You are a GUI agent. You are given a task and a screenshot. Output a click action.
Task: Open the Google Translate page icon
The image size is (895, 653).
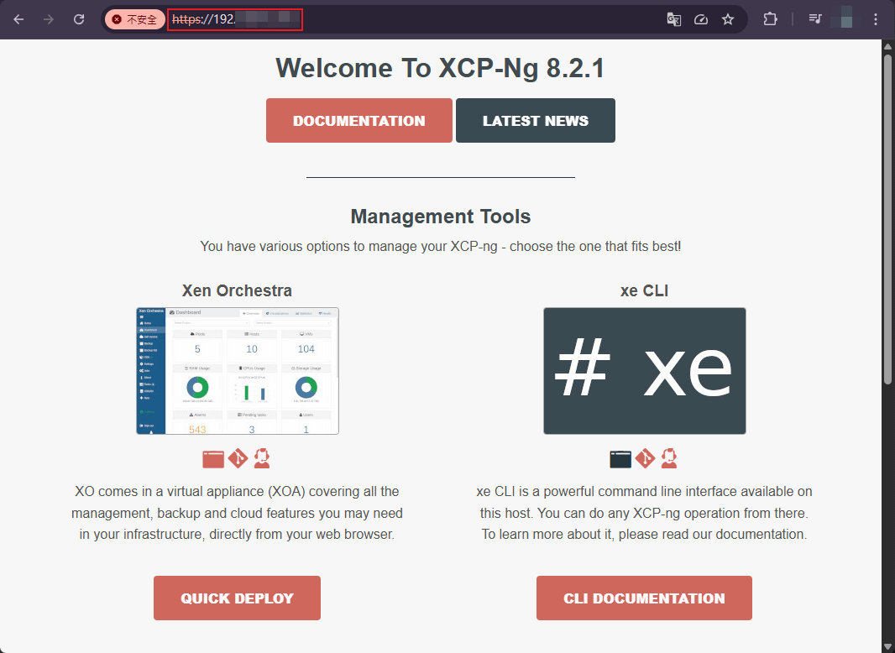[674, 19]
